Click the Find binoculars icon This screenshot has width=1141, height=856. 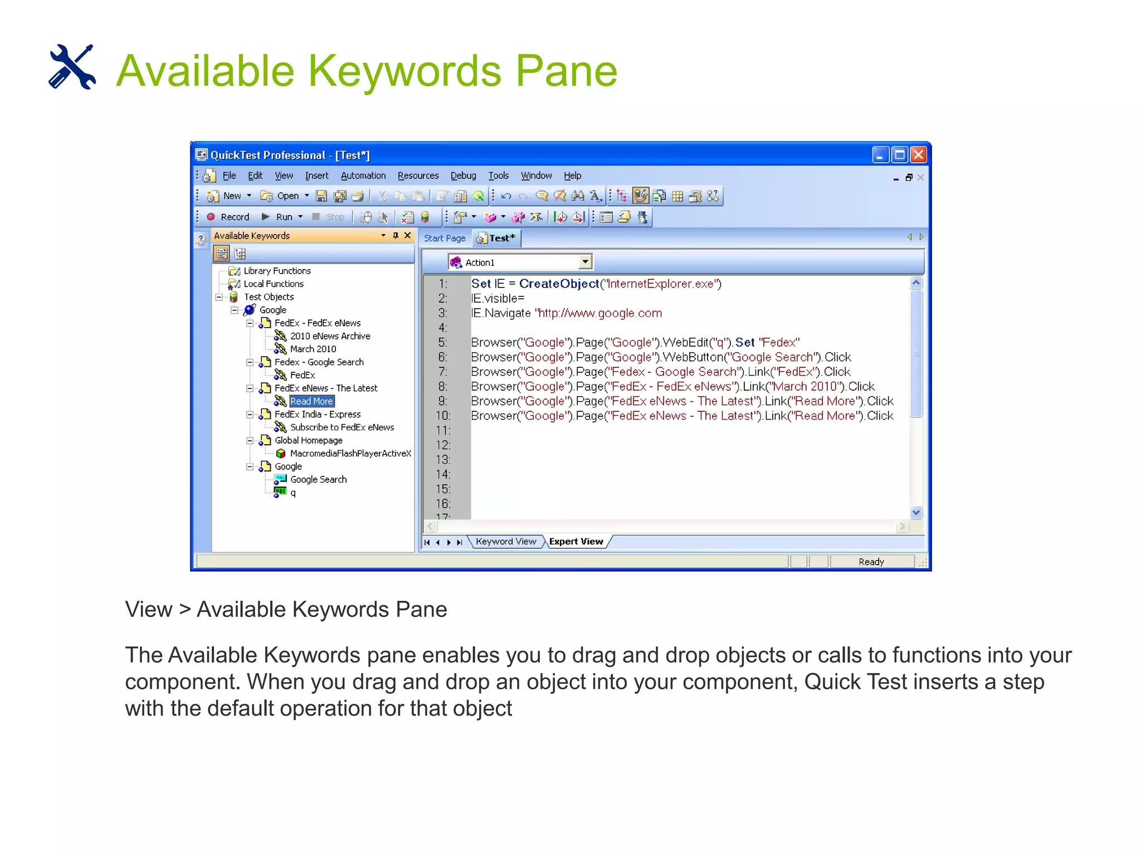pos(578,196)
